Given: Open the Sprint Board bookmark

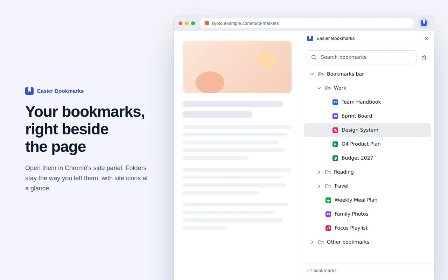Looking at the screenshot, I should pos(367,116).
